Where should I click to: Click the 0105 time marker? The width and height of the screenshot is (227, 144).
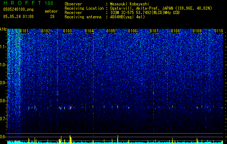click(x=111, y=31)
